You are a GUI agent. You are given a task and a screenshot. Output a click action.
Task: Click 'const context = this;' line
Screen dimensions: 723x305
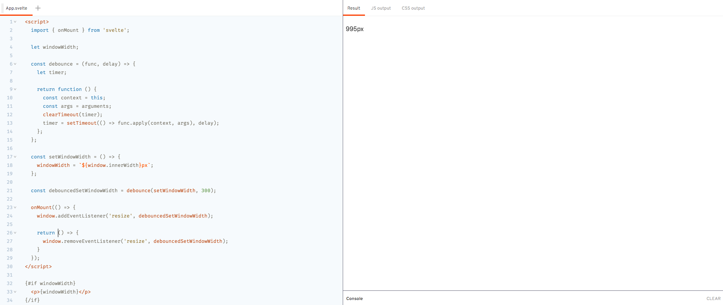pos(74,98)
